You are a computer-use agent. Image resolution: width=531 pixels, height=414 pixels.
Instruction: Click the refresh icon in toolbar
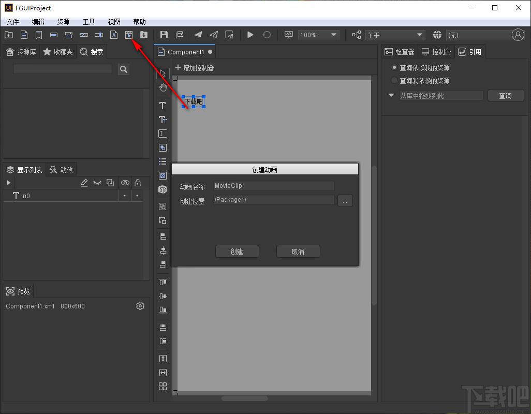point(267,35)
